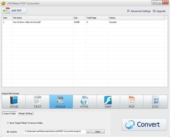Click the PDFMate logo in title bar
The image size is (170, 137).
click(3, 3)
